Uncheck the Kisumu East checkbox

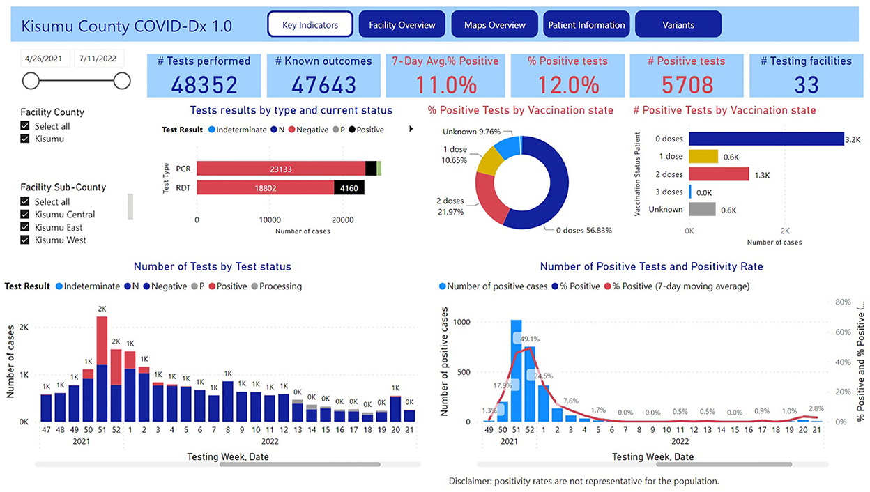(26, 227)
